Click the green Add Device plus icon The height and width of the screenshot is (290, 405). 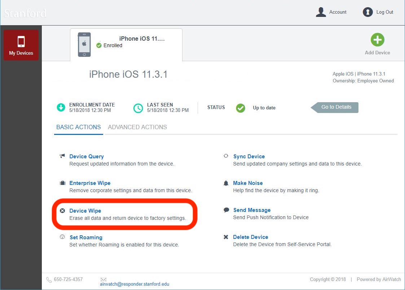(x=377, y=40)
